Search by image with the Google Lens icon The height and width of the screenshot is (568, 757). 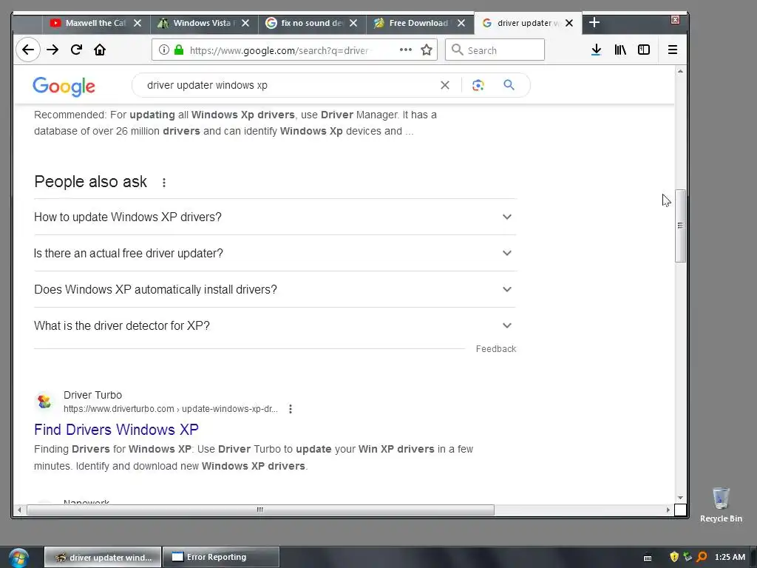click(x=478, y=86)
